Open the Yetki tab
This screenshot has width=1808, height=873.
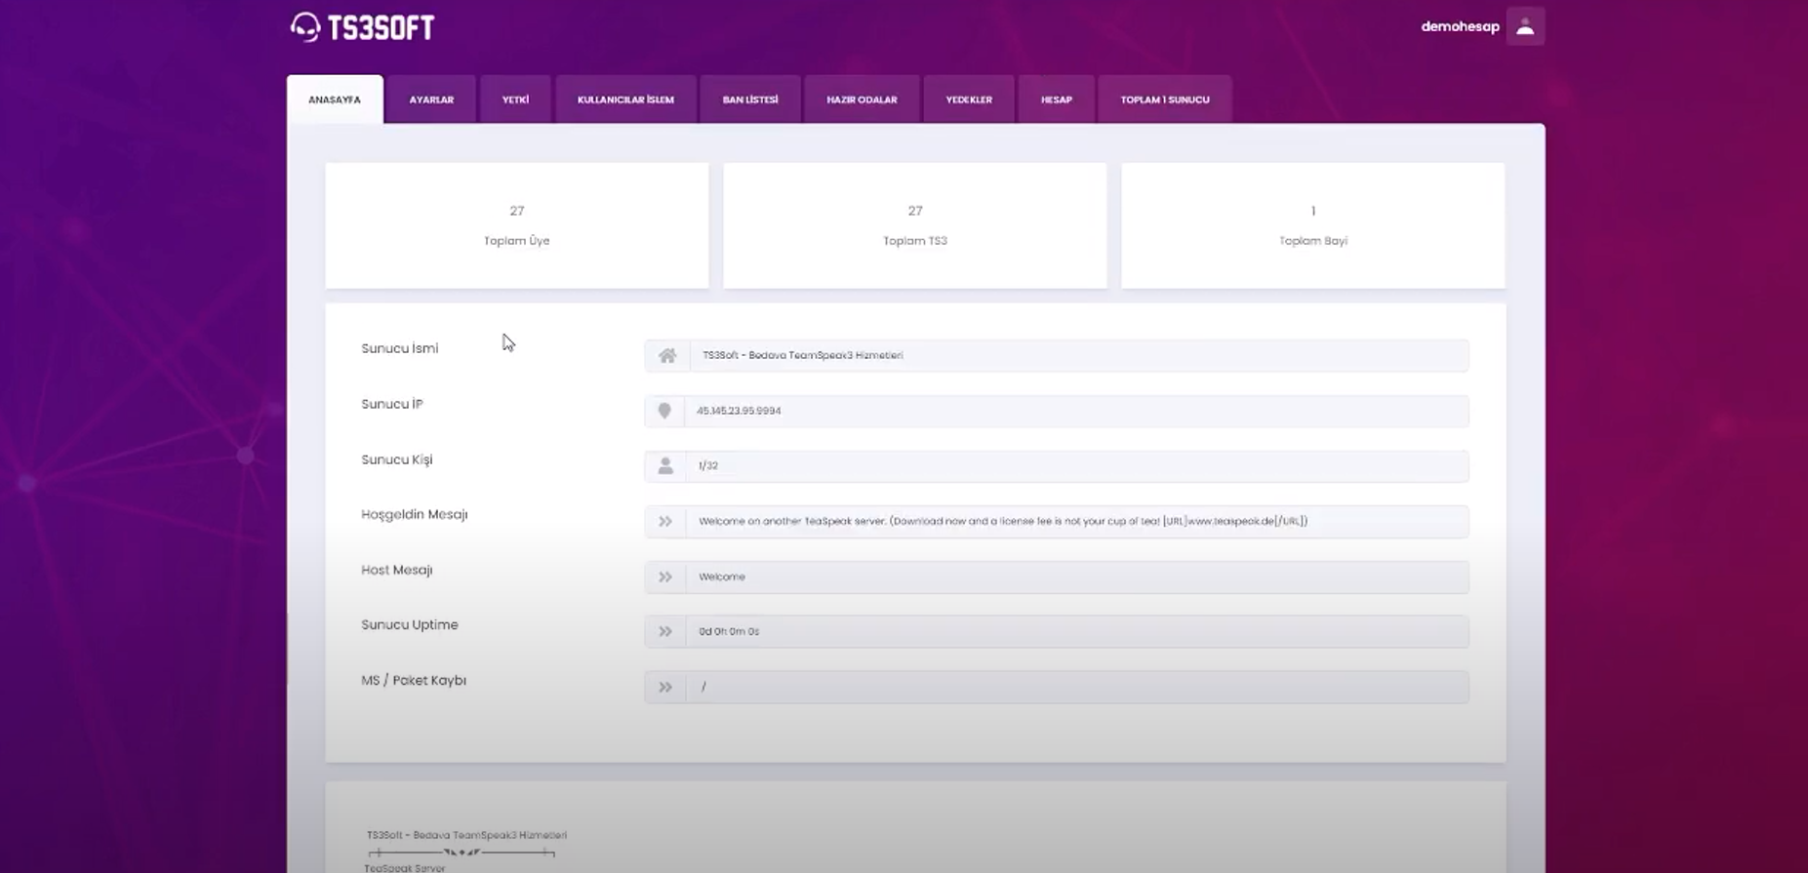point(515,99)
